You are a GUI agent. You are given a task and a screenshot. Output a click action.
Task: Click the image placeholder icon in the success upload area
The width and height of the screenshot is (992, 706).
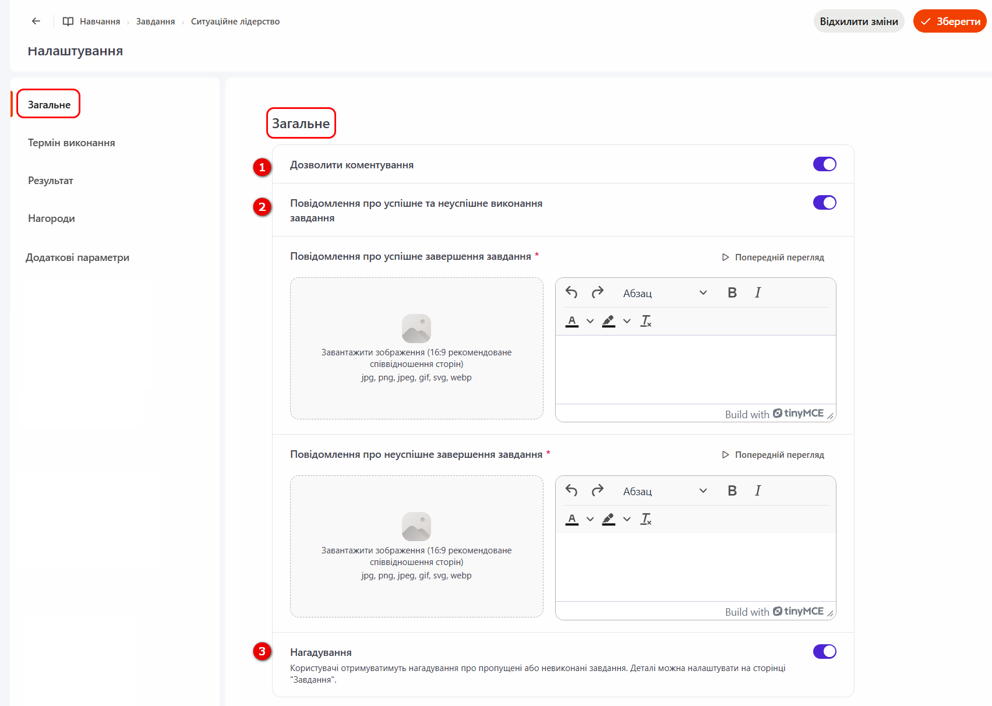pyautogui.click(x=416, y=329)
